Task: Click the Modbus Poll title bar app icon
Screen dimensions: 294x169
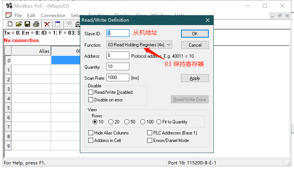Action: pyautogui.click(x=9, y=6)
